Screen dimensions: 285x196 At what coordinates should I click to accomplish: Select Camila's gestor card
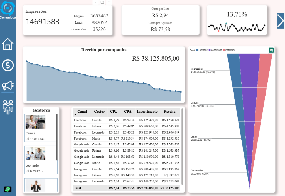tap(40, 128)
